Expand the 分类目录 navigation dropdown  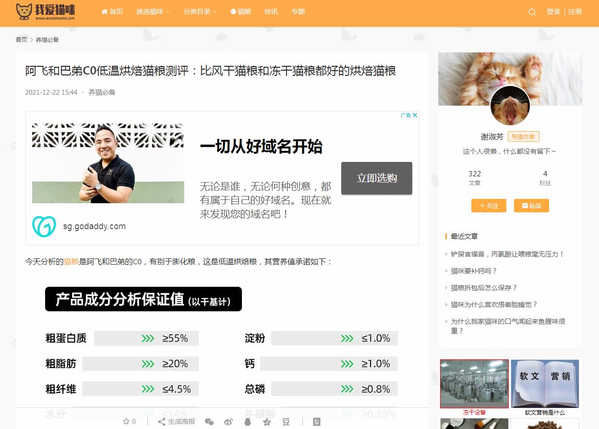200,12
